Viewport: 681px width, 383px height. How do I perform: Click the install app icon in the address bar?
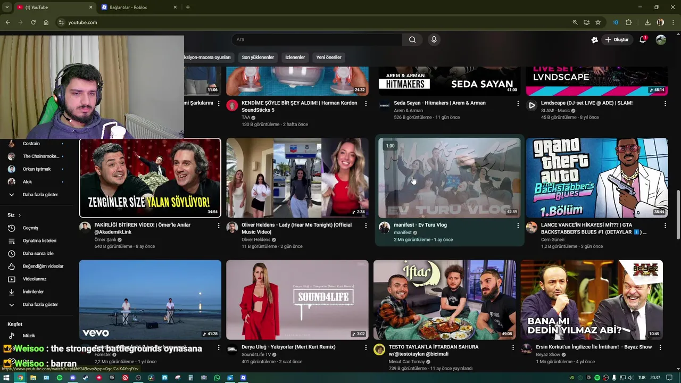point(586,22)
